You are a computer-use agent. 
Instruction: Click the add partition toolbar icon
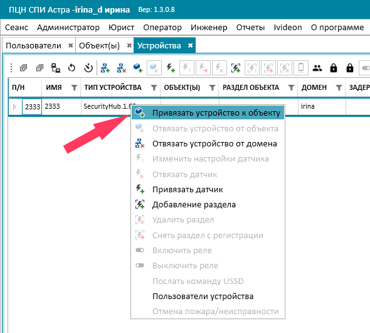[x=236, y=68]
